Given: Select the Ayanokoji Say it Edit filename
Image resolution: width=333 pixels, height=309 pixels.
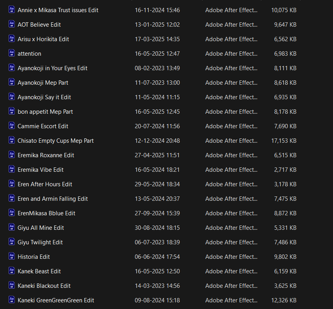Looking at the screenshot, I should click(x=44, y=97).
